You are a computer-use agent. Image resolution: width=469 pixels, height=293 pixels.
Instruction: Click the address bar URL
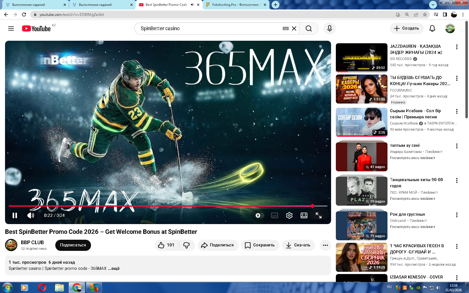pyautogui.click(x=72, y=15)
